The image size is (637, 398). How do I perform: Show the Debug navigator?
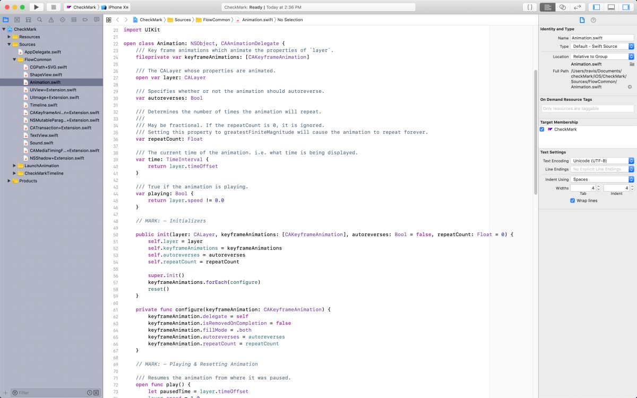tap(74, 20)
